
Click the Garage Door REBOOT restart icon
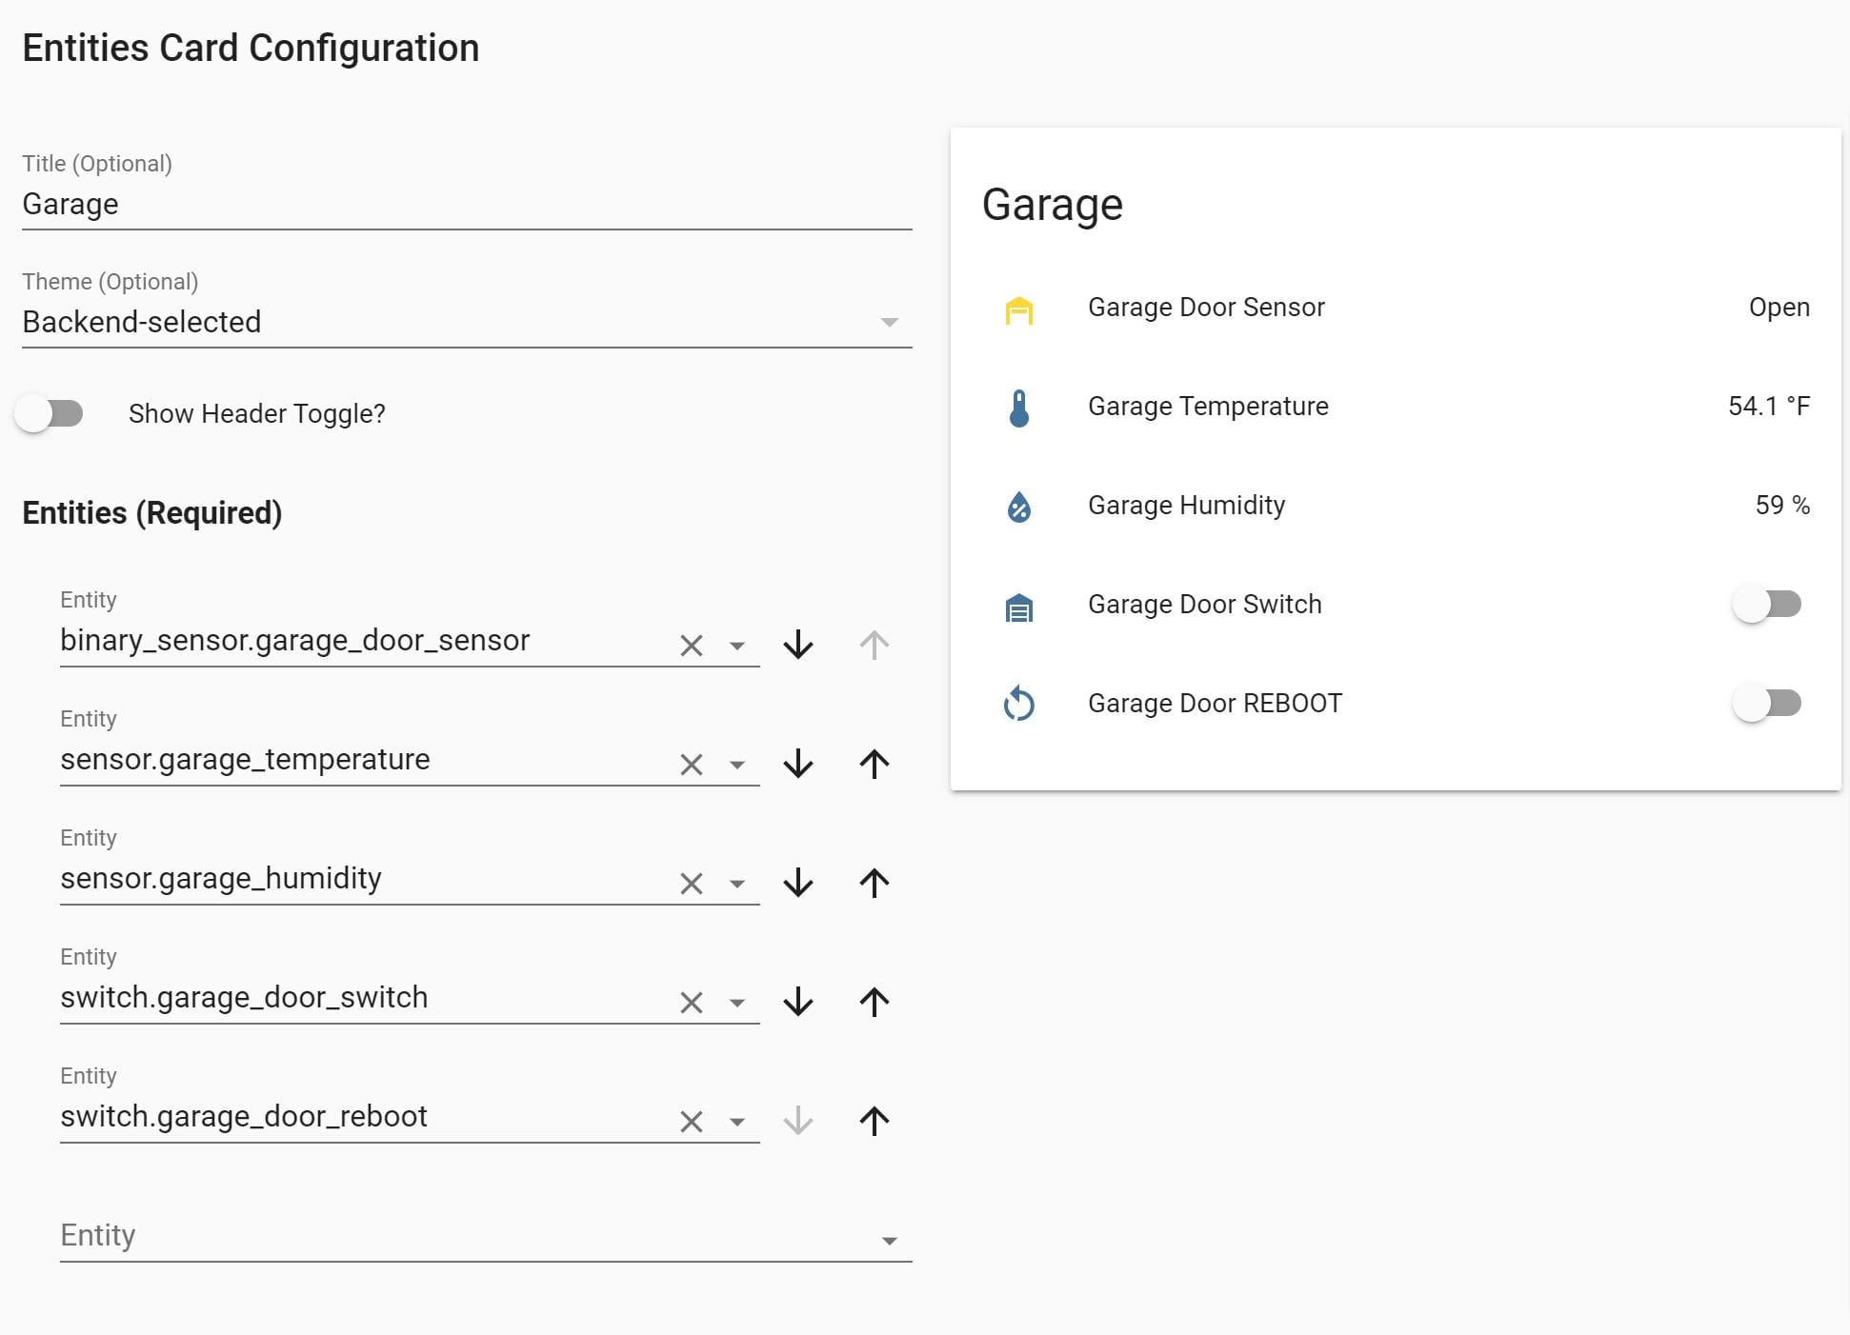(1018, 704)
